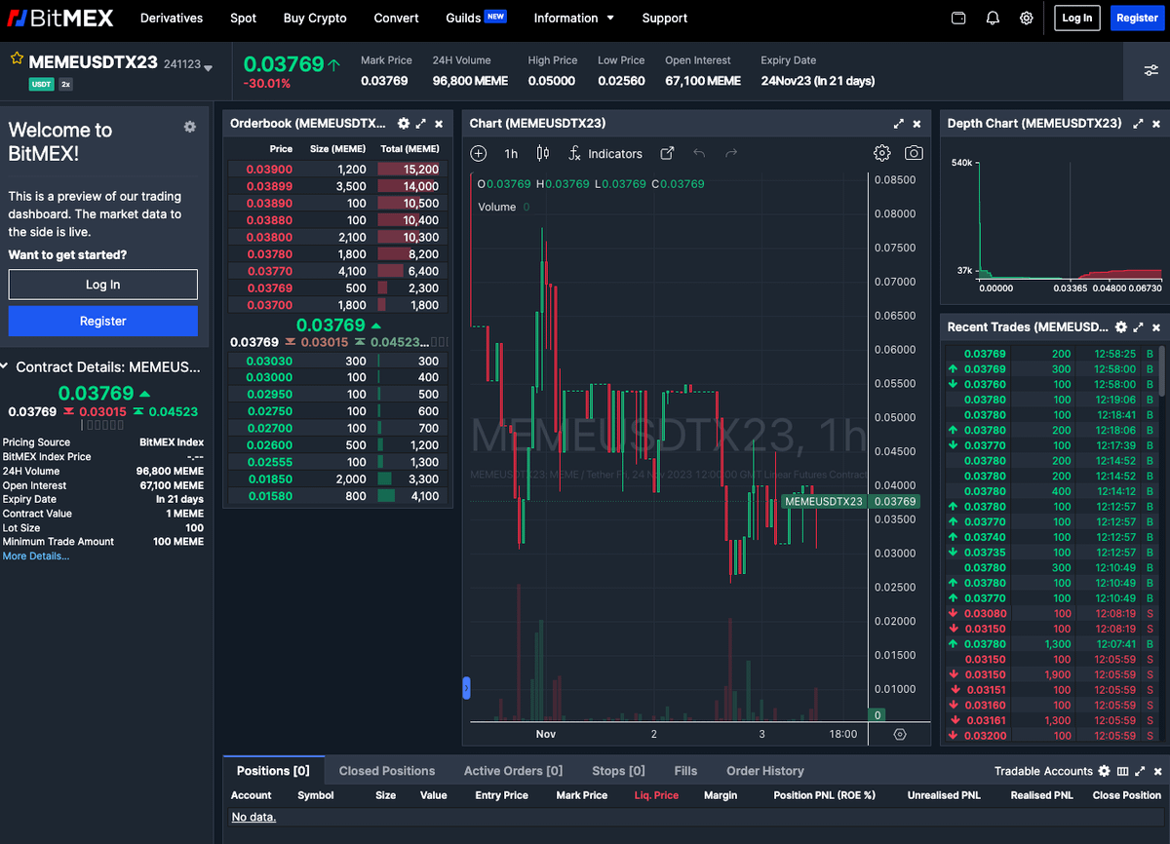The width and height of the screenshot is (1170, 844).
Task: Expand the chart's left drawing toolbar handle
Action: point(466,688)
